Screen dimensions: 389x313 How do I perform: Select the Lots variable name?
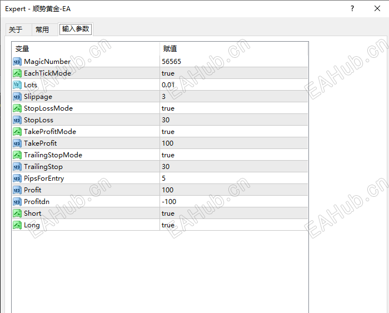[31, 85]
